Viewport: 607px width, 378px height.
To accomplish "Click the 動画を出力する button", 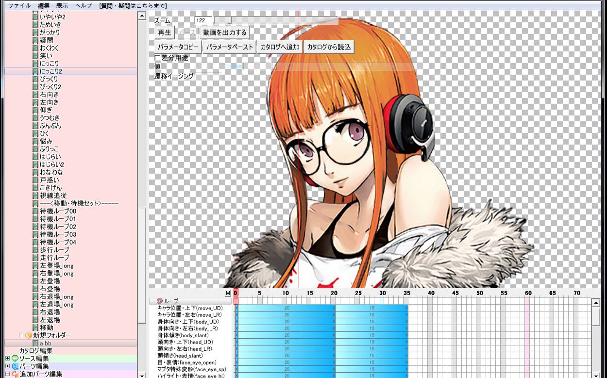I will [225, 33].
